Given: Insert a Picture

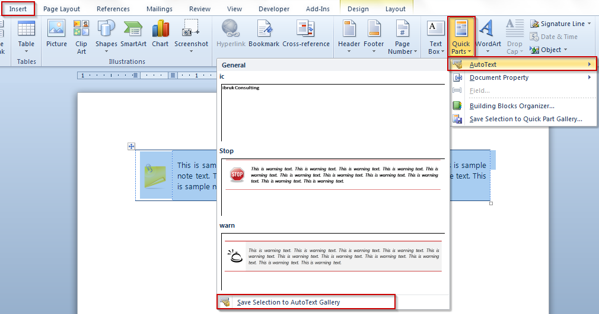Looking at the screenshot, I should coord(56,34).
